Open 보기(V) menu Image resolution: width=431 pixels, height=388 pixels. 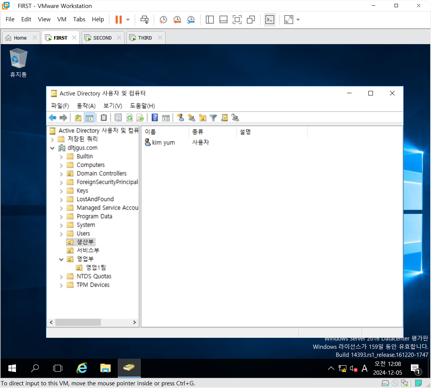[x=113, y=106]
